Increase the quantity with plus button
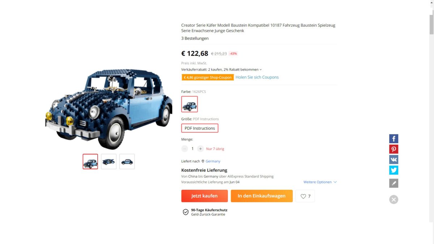This screenshot has width=434, height=244. pos(200,149)
